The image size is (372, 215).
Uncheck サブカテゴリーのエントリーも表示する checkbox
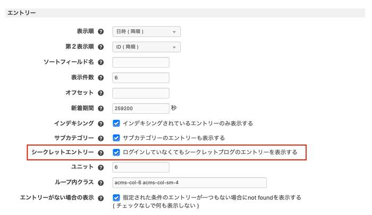116,138
